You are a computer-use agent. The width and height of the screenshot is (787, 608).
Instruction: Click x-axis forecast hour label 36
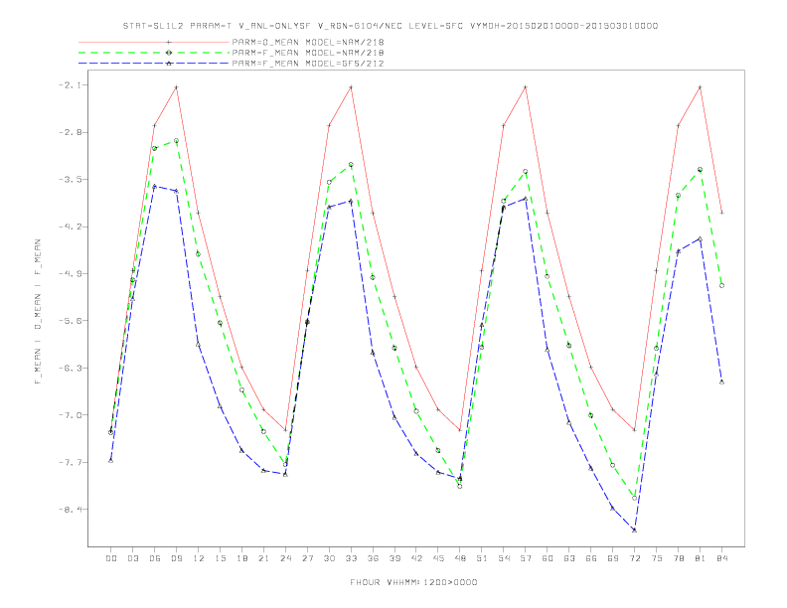(373, 558)
